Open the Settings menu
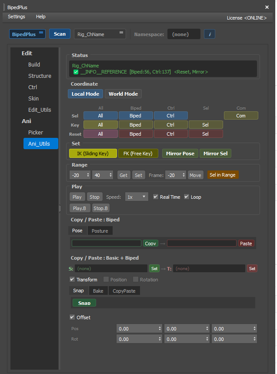 [x=17, y=17]
